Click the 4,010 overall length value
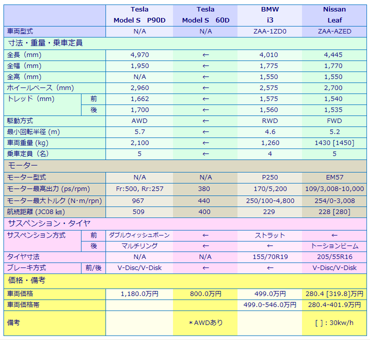 click(x=269, y=55)
